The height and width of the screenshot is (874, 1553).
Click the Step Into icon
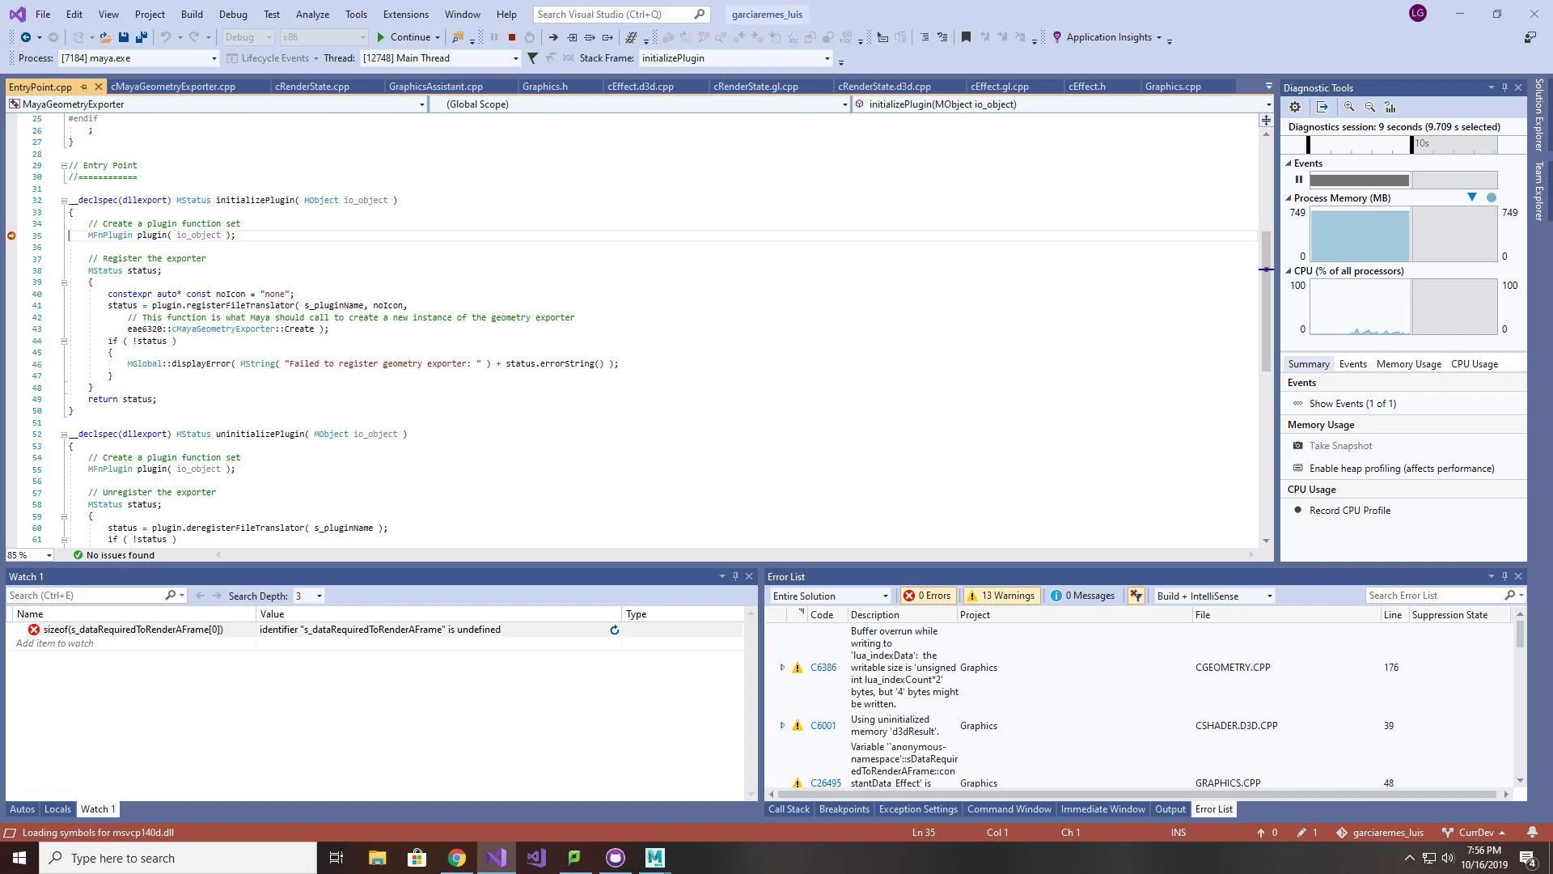tap(572, 37)
